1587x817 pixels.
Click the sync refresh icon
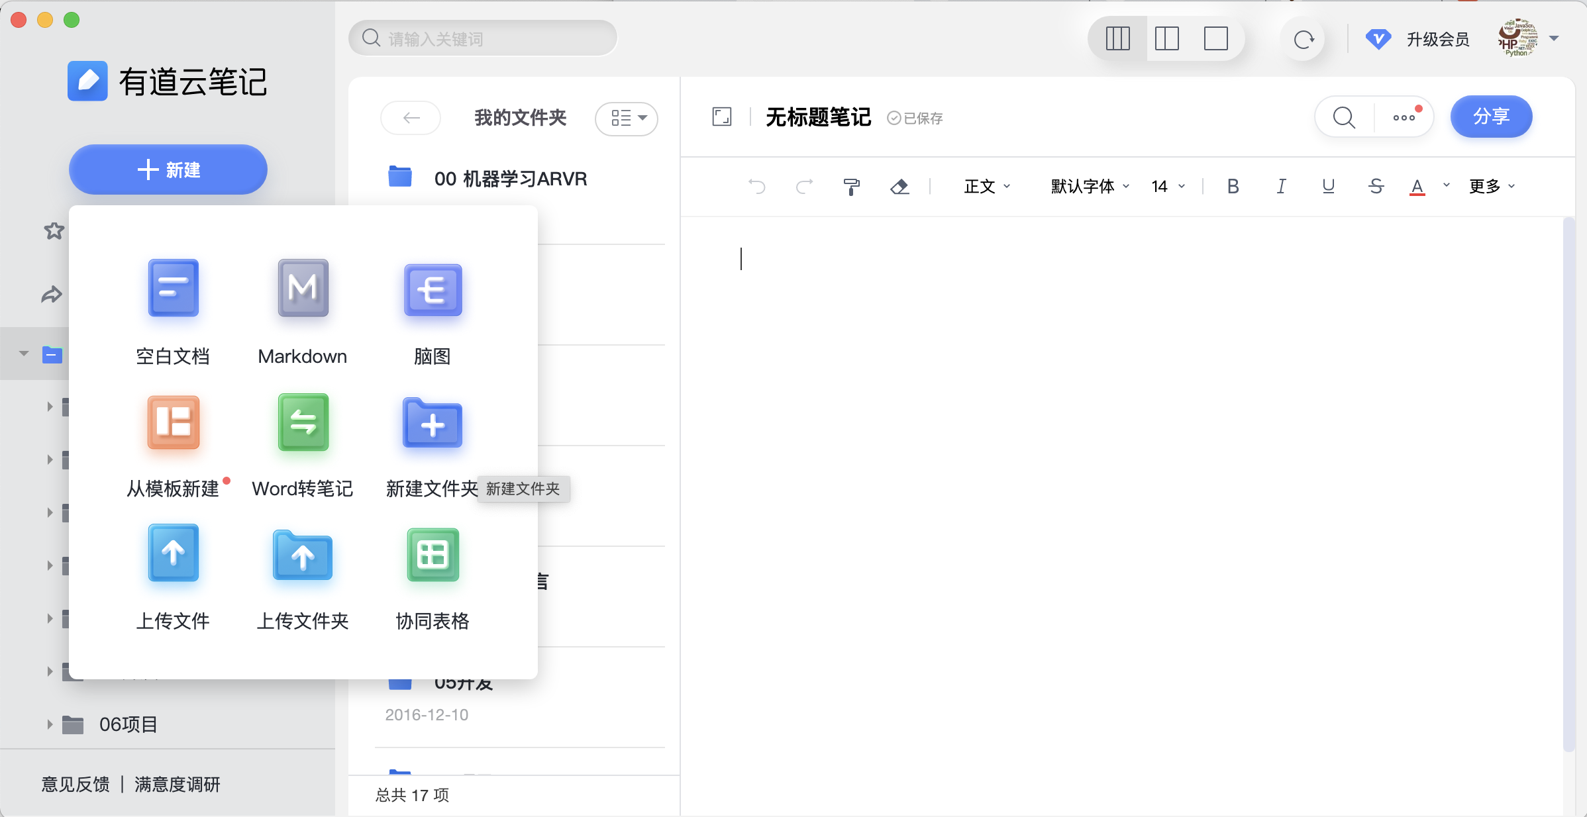coord(1304,39)
